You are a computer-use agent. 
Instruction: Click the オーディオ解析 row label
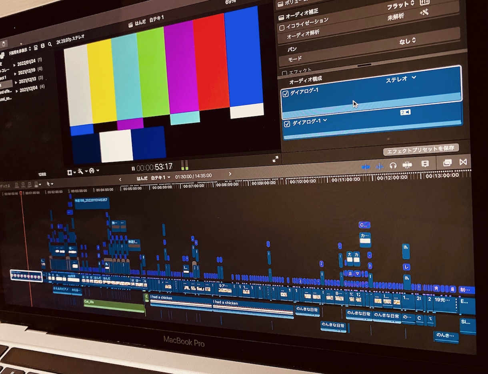303,34
